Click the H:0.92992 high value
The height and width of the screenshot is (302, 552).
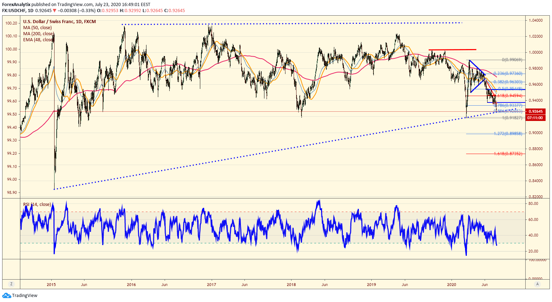(130, 11)
